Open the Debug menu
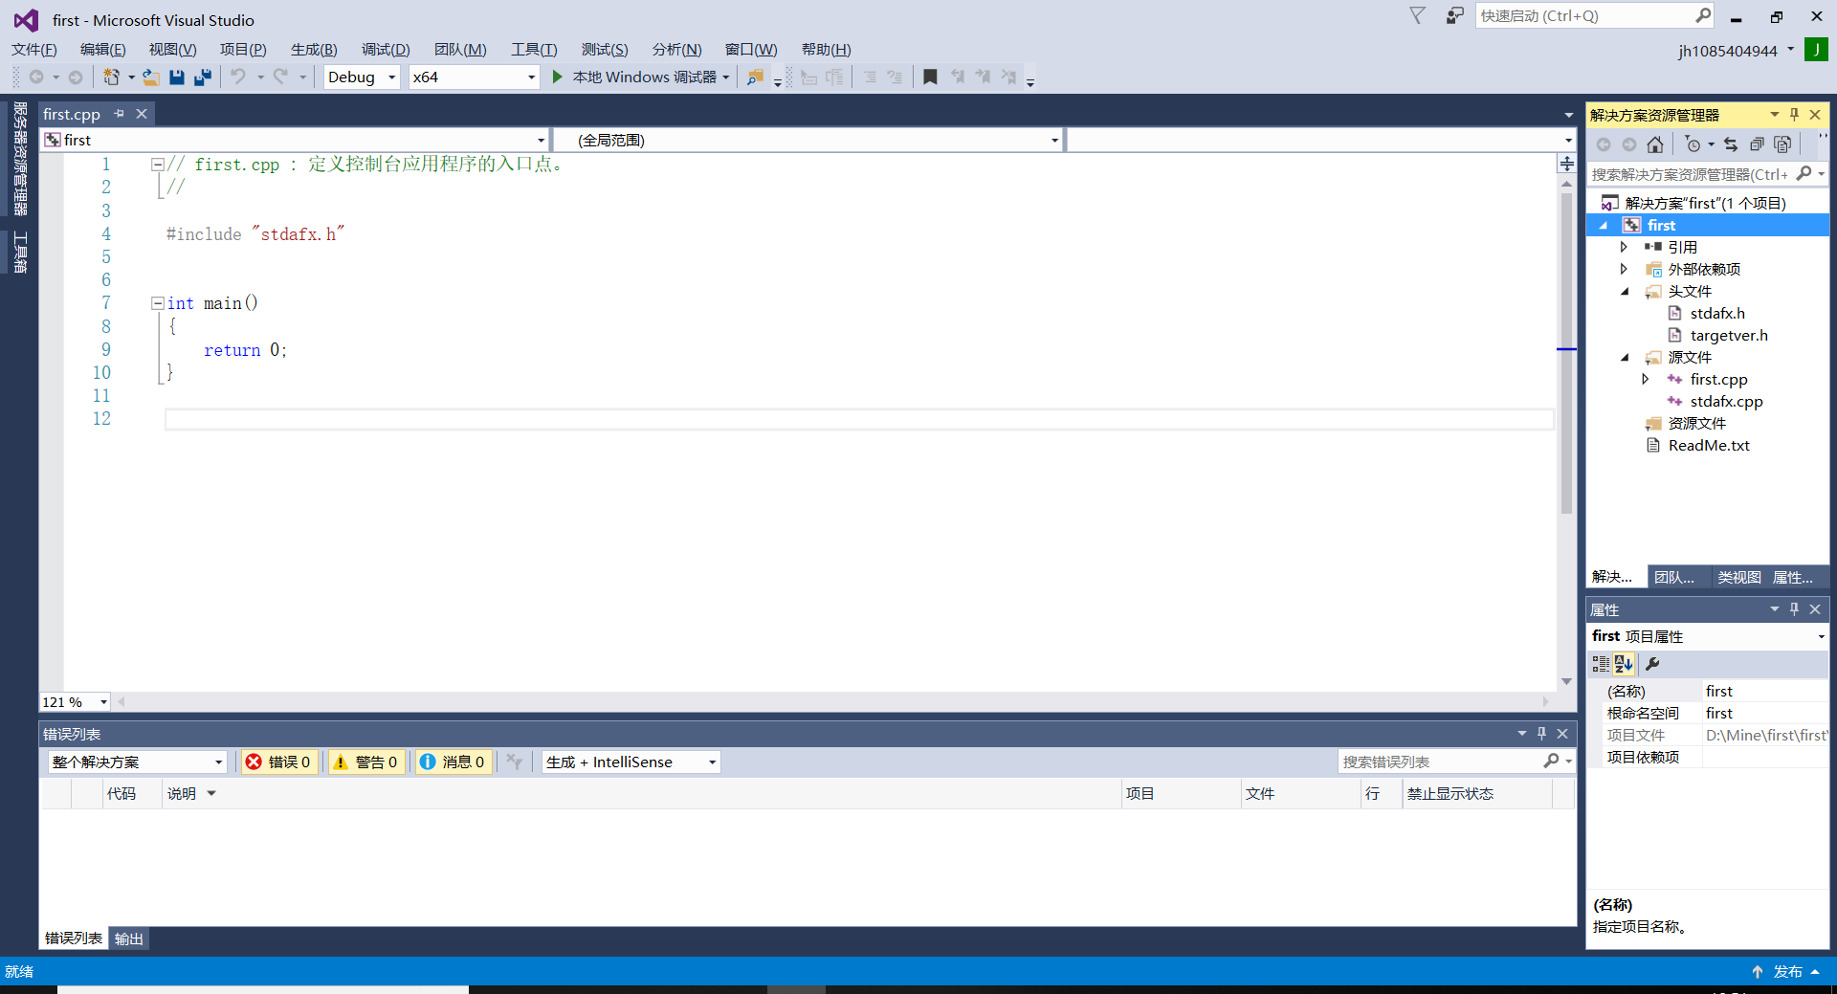This screenshot has width=1837, height=994. pyautogui.click(x=386, y=50)
